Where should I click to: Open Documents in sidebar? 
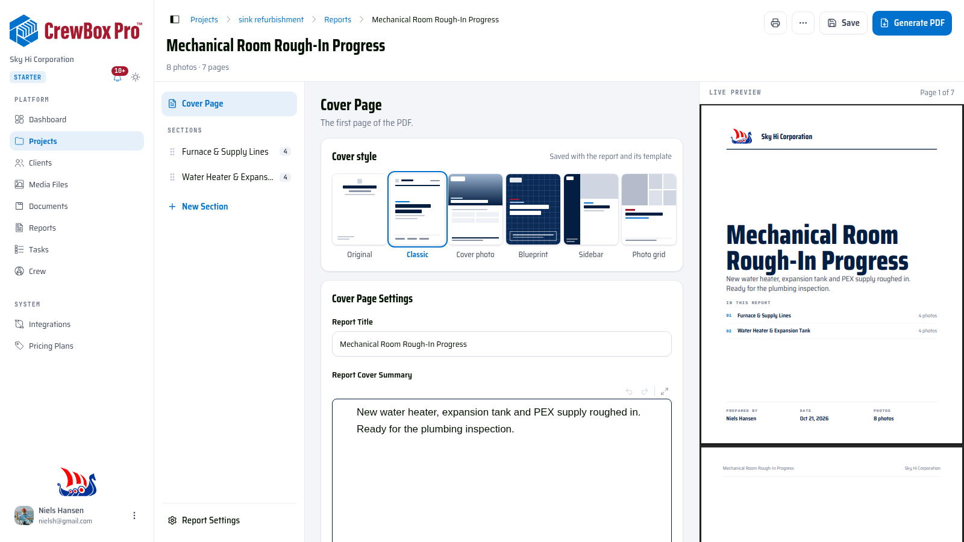[x=77, y=206]
